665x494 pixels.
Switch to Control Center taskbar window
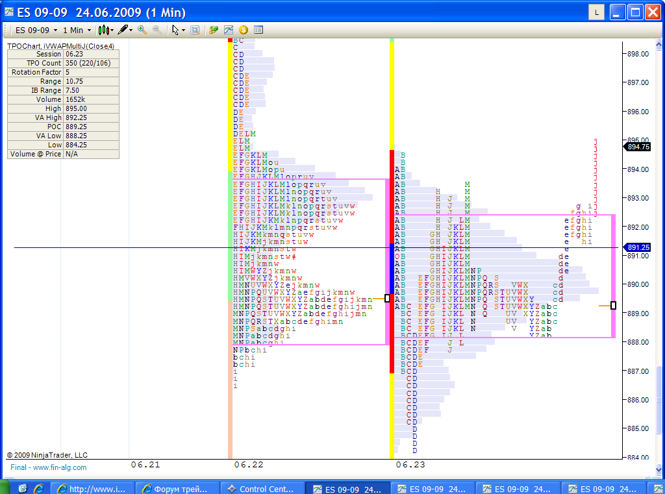point(261,488)
